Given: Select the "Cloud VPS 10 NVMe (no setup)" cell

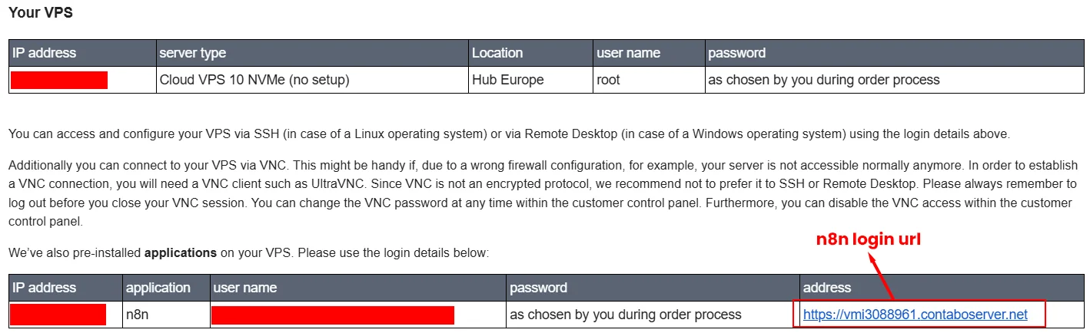Looking at the screenshot, I should (254, 80).
